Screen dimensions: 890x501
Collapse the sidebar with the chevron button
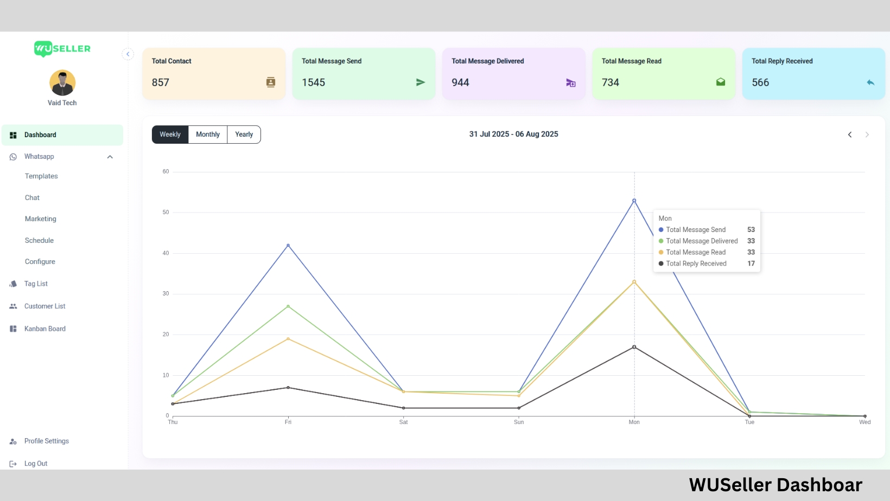pyautogui.click(x=128, y=54)
